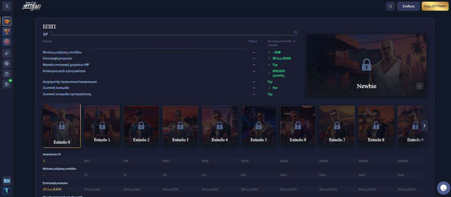Open the shop storefront icon in the sidebar
The height and width of the screenshot is (197, 451).
coord(7,73)
